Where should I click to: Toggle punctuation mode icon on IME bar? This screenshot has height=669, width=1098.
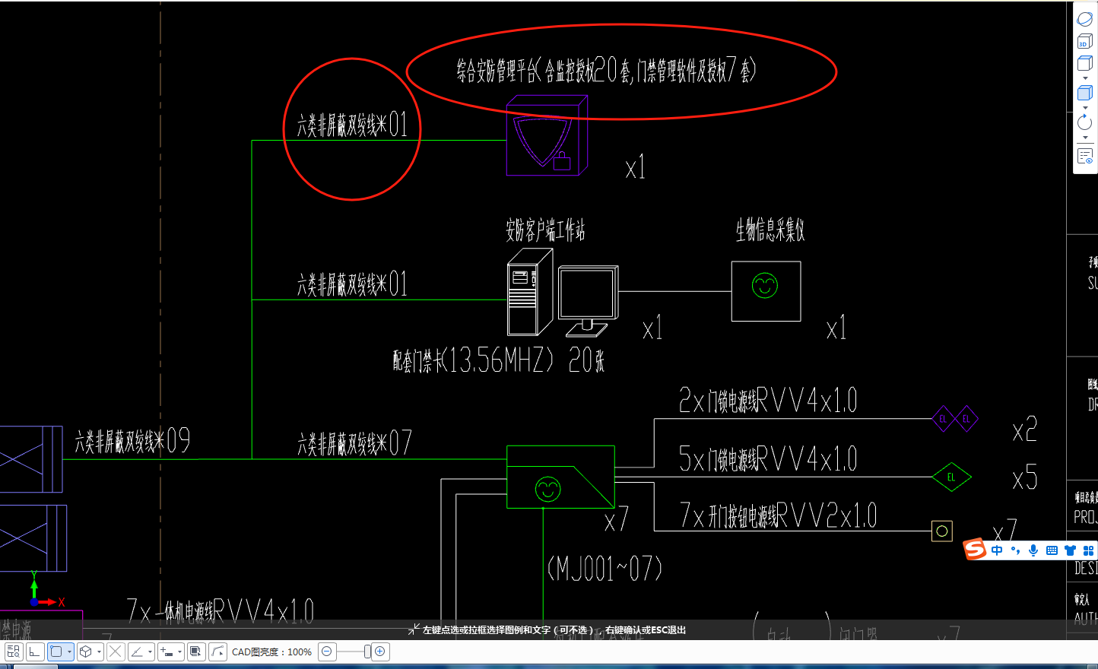point(1015,550)
